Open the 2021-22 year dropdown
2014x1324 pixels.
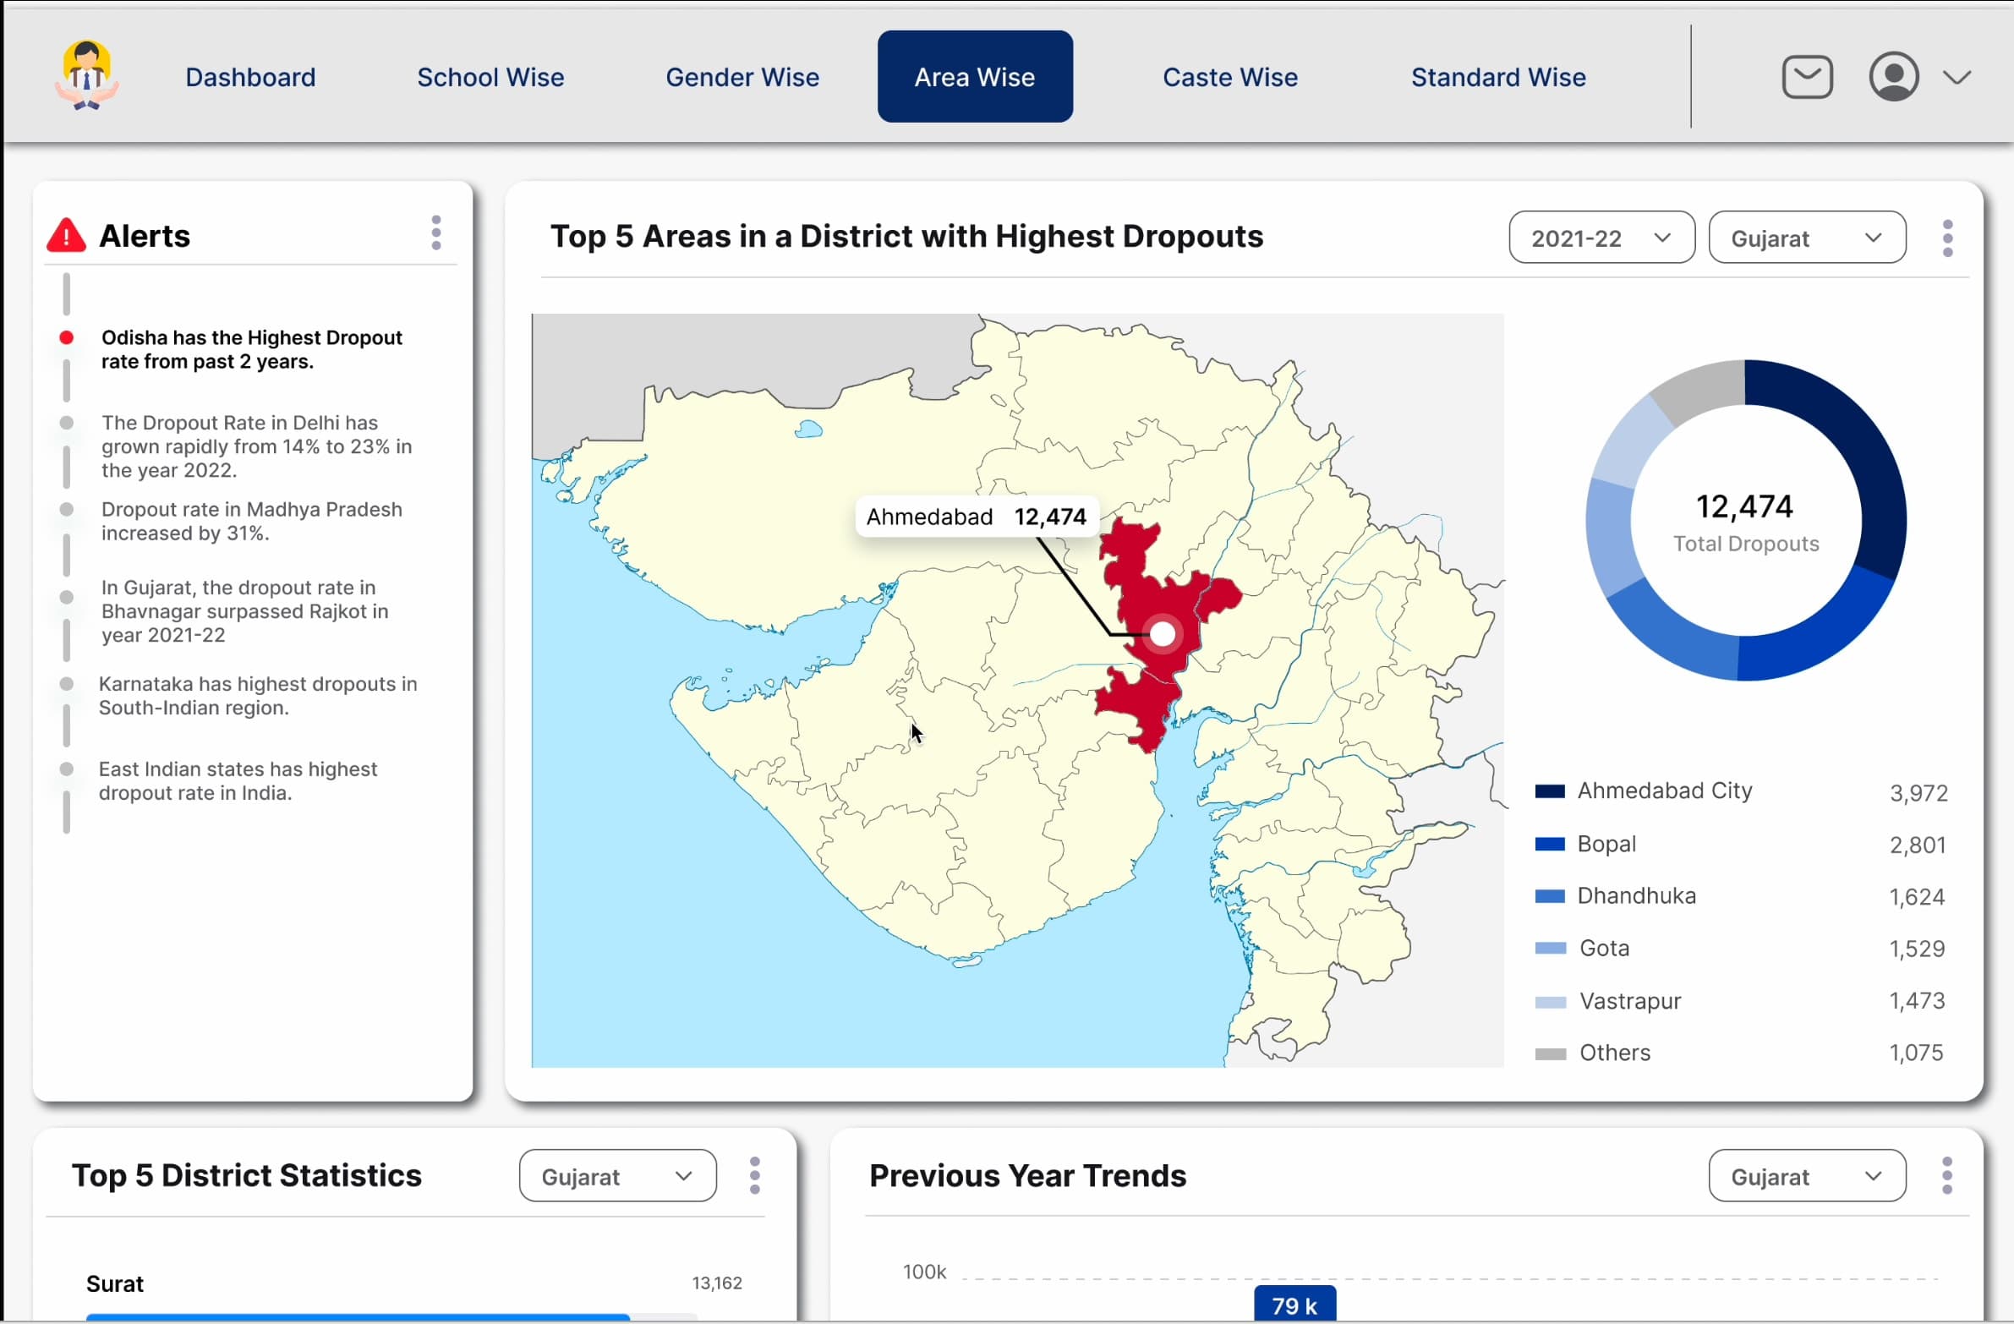[1601, 238]
